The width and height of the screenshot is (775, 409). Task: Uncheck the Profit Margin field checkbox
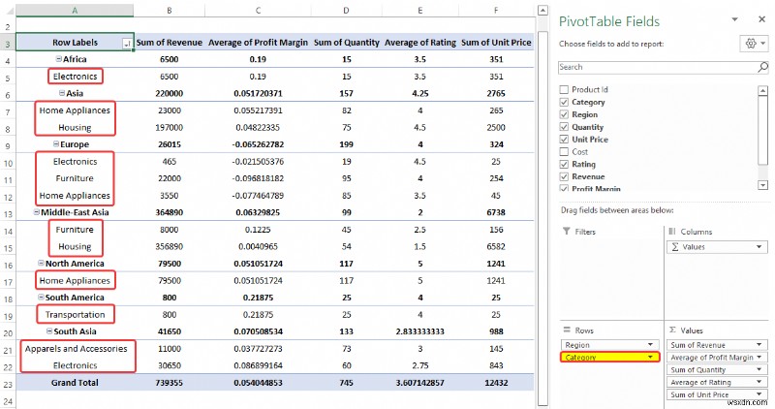click(564, 188)
